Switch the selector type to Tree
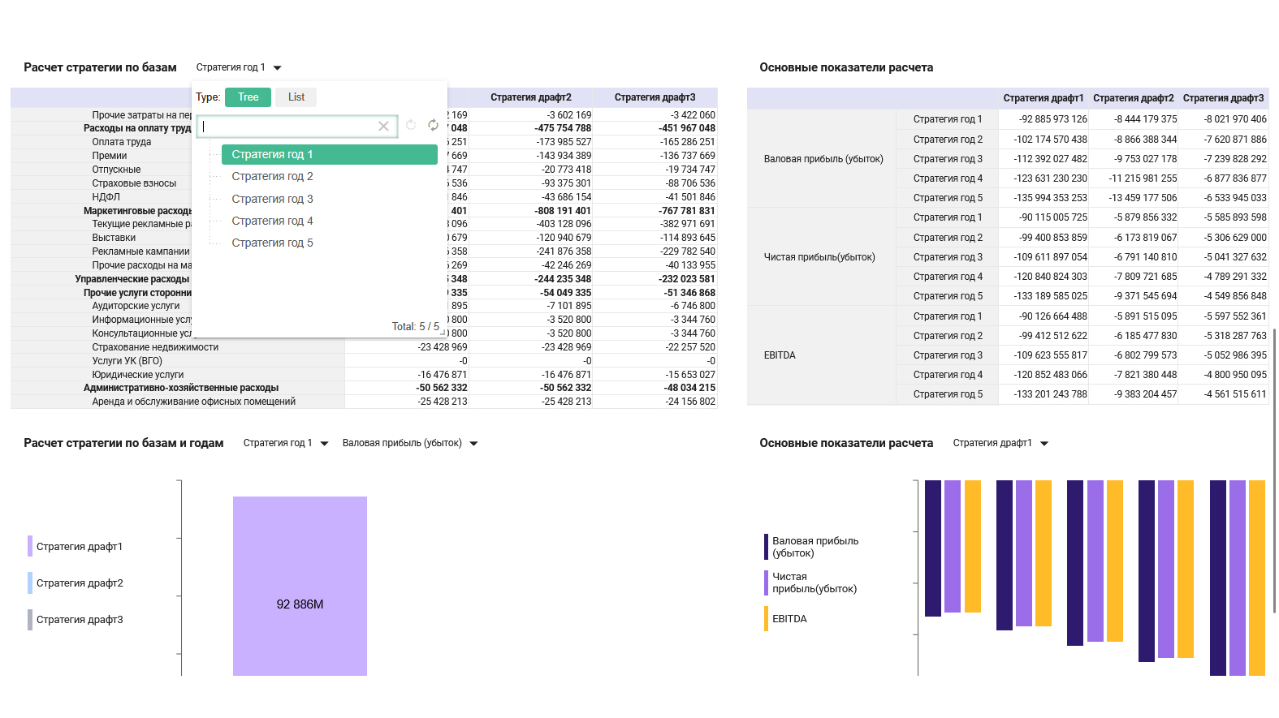The width and height of the screenshot is (1279, 718). pos(248,97)
